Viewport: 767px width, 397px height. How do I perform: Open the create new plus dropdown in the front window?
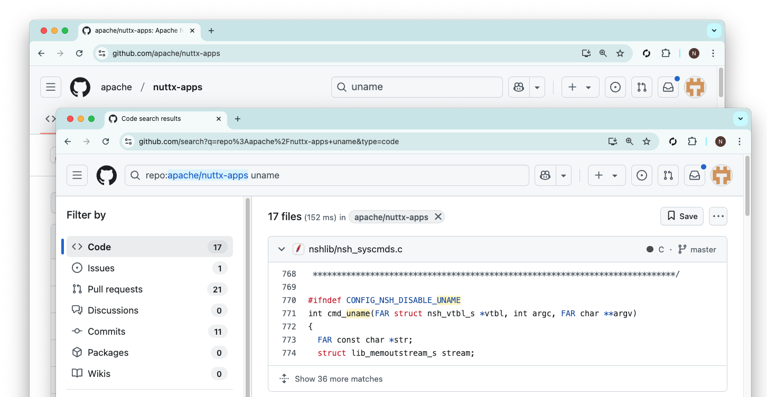606,175
